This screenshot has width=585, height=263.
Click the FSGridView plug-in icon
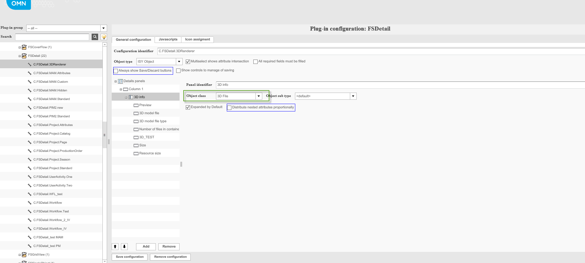click(x=24, y=255)
